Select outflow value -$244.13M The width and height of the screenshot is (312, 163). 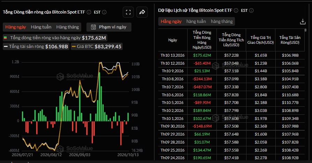(x=202, y=79)
